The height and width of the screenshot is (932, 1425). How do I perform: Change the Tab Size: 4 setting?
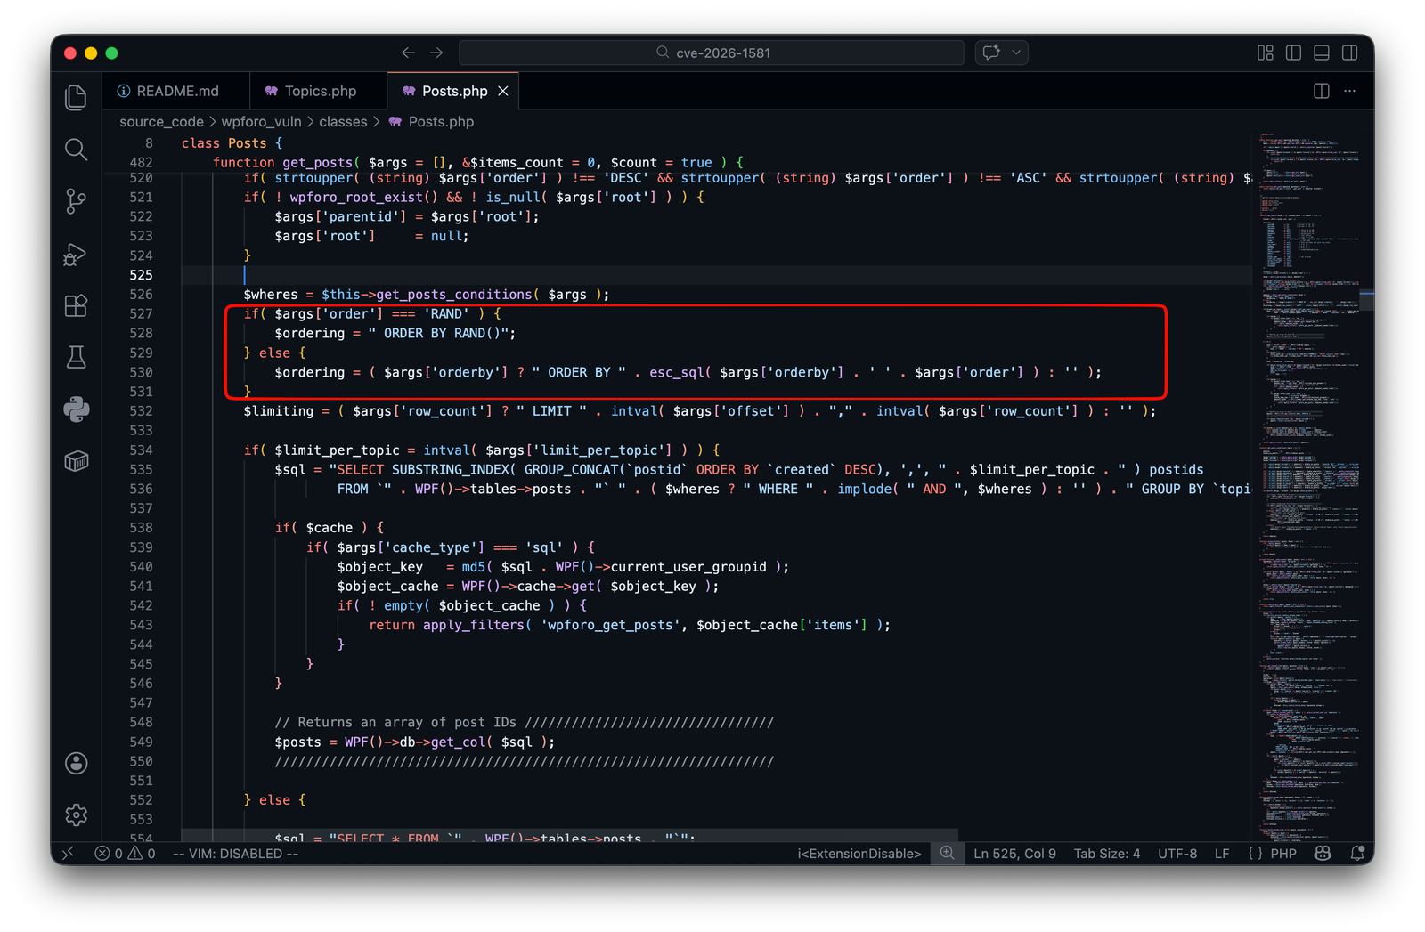[1107, 854]
